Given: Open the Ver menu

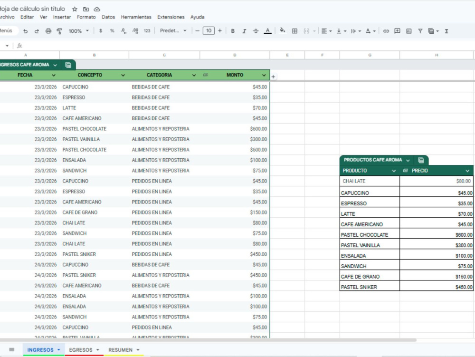Looking at the screenshot, I should [43, 17].
